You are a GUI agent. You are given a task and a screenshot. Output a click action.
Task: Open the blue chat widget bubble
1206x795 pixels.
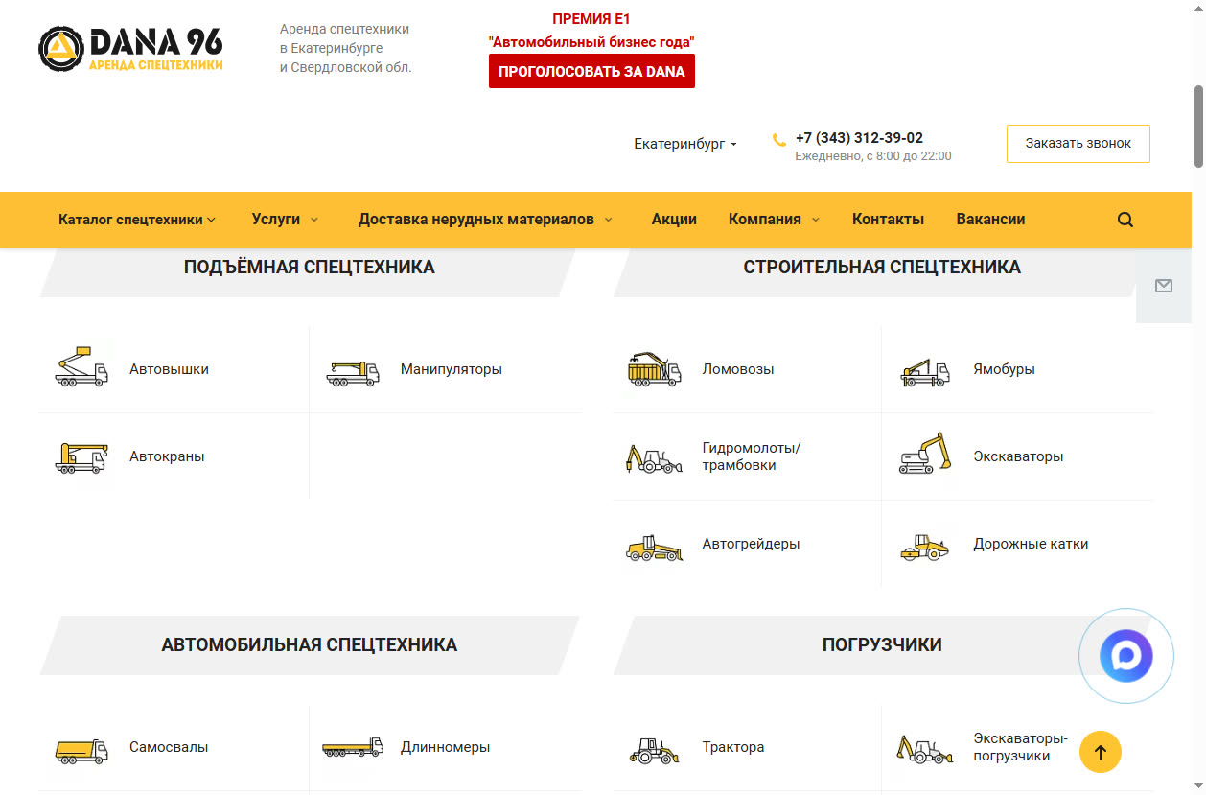click(1126, 656)
